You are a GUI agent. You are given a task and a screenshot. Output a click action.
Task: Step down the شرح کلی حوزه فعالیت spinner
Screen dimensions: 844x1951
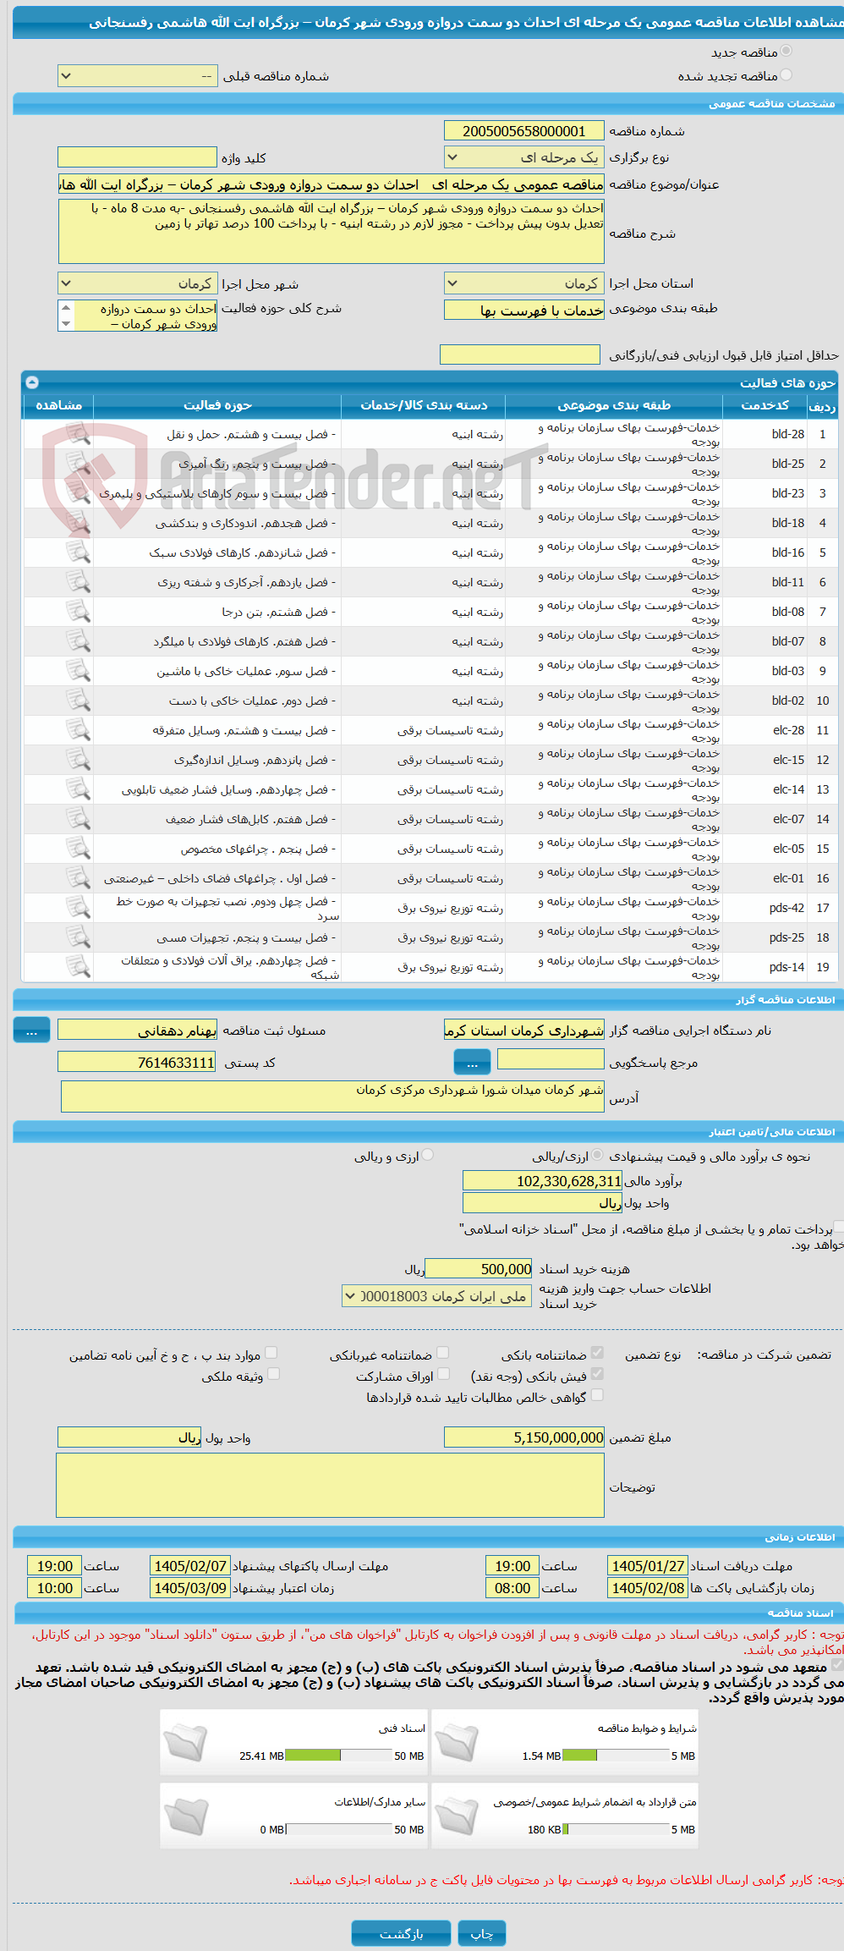66,324
